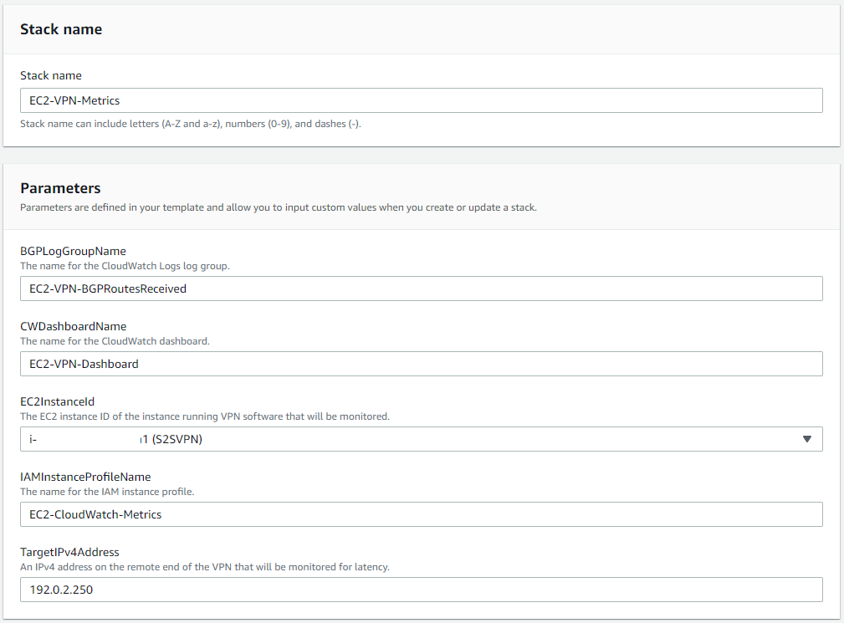Click the Stack name section heading
844x623 pixels.
[x=61, y=29]
